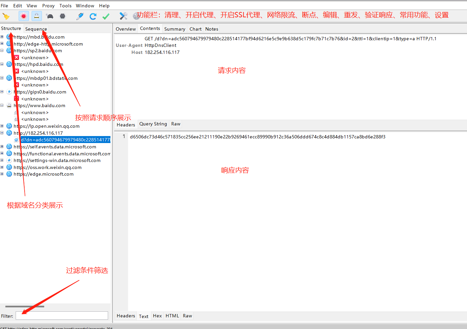Select the response Text tab
Image resolution: width=467 pixels, height=329 pixels.
pos(144,316)
